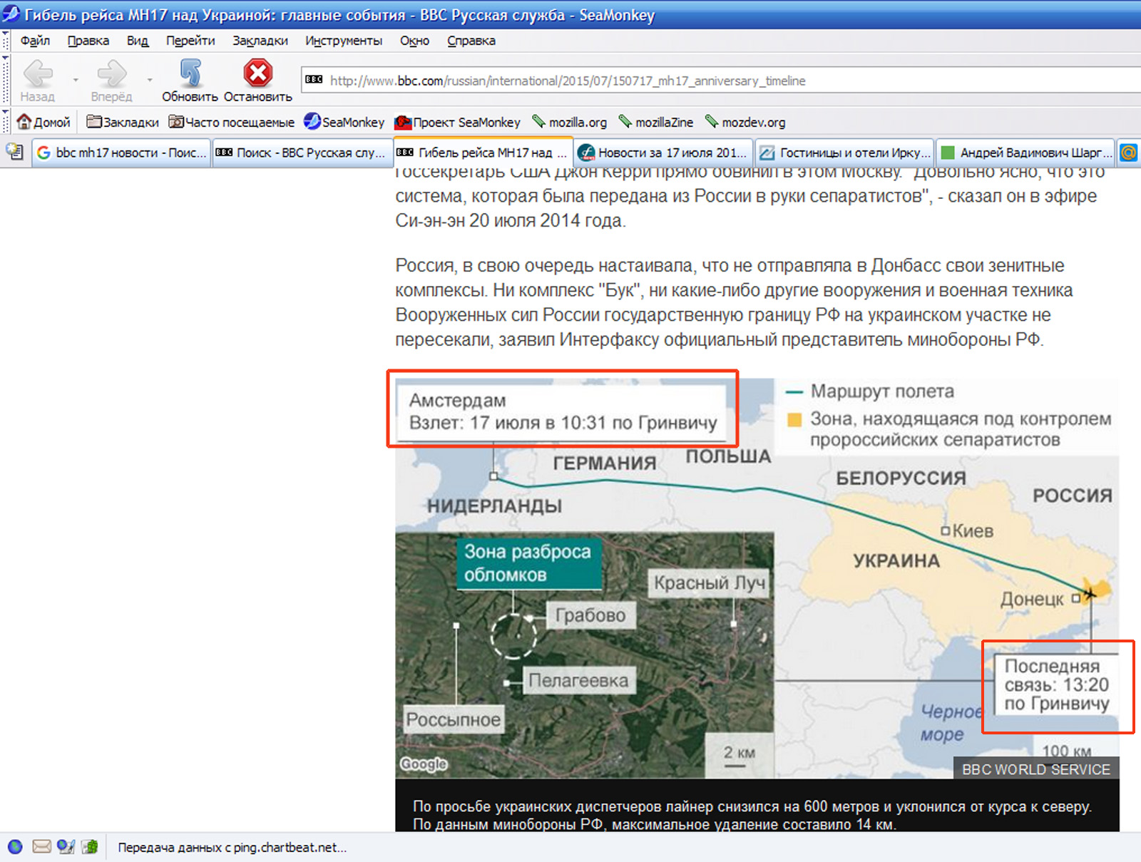Open the Перейти menu

190,41
